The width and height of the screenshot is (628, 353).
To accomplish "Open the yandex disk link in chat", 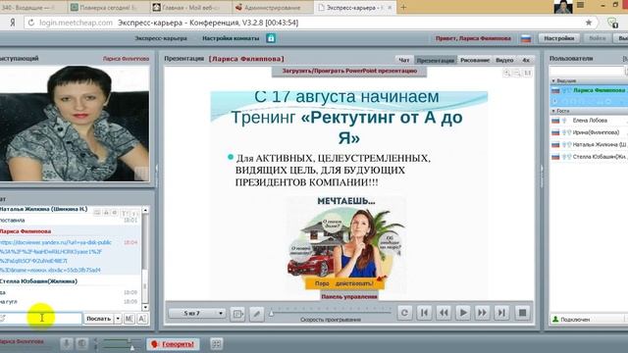I will click(x=56, y=256).
